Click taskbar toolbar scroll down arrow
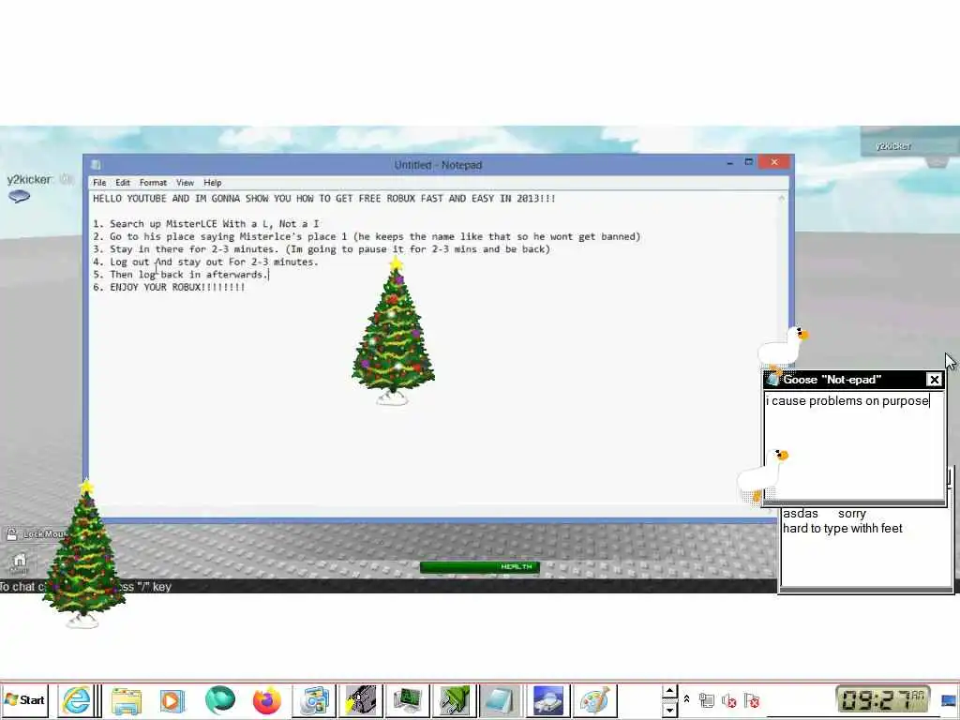This screenshot has width=960, height=720. (669, 710)
